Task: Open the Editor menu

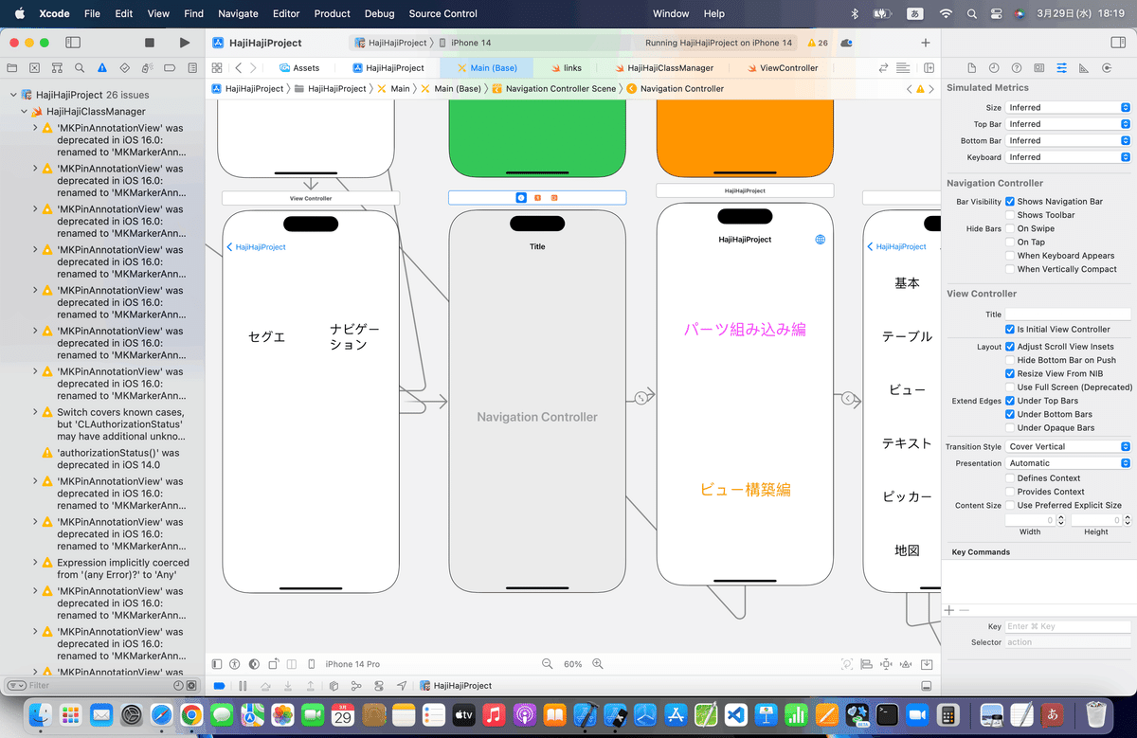Action: click(x=286, y=13)
